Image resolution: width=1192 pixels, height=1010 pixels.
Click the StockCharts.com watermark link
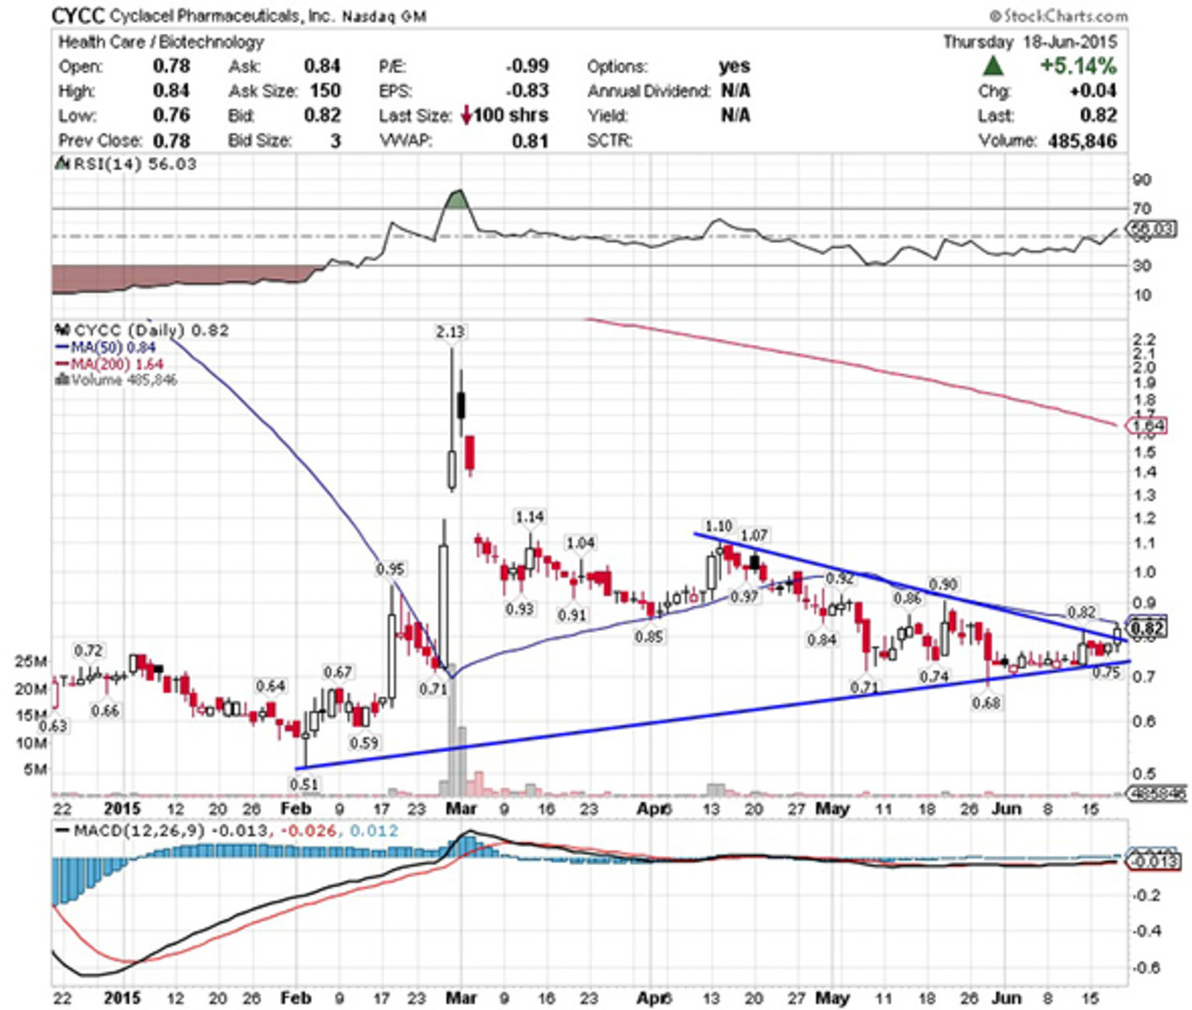point(1059,16)
